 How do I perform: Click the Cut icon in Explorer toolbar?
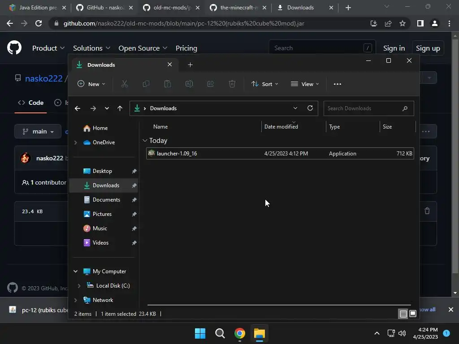pyautogui.click(x=125, y=84)
